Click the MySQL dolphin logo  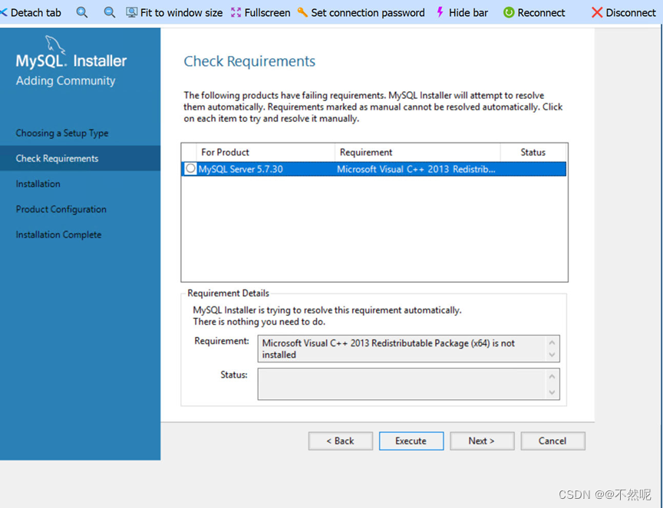55,44
